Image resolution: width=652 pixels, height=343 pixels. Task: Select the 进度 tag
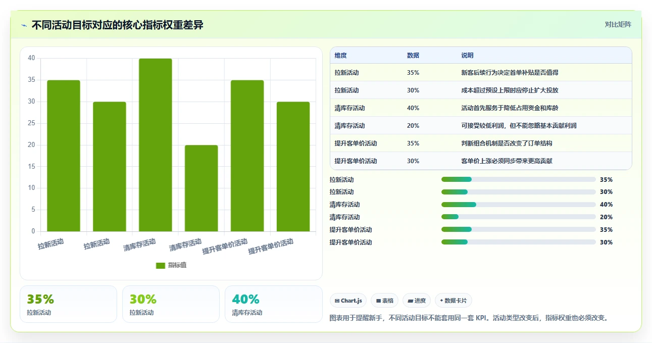point(417,301)
